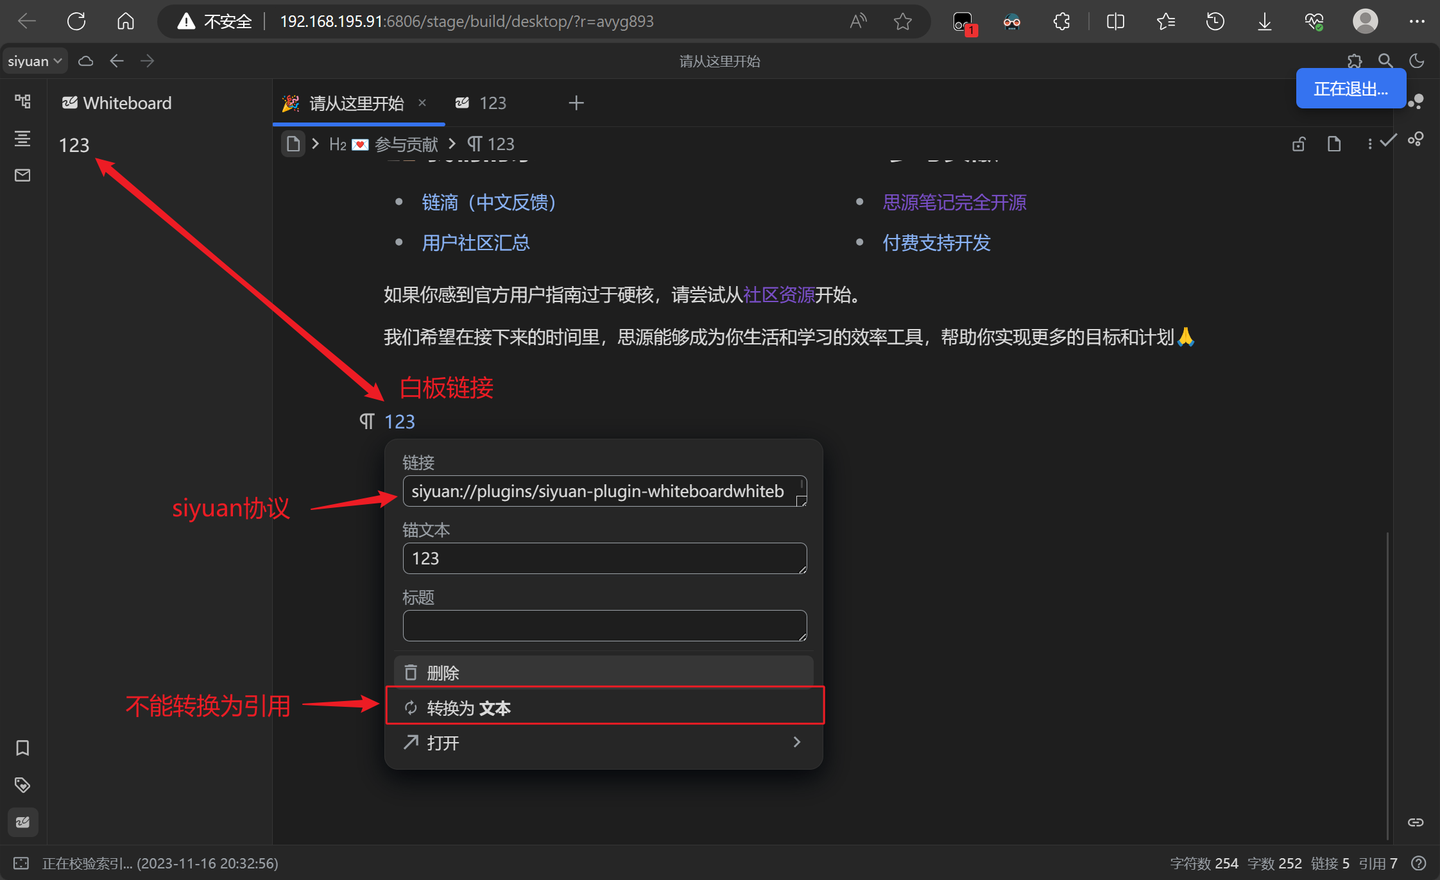Open the siyuan workspace dropdown
Image resolution: width=1440 pixels, height=880 pixels.
click(34, 61)
